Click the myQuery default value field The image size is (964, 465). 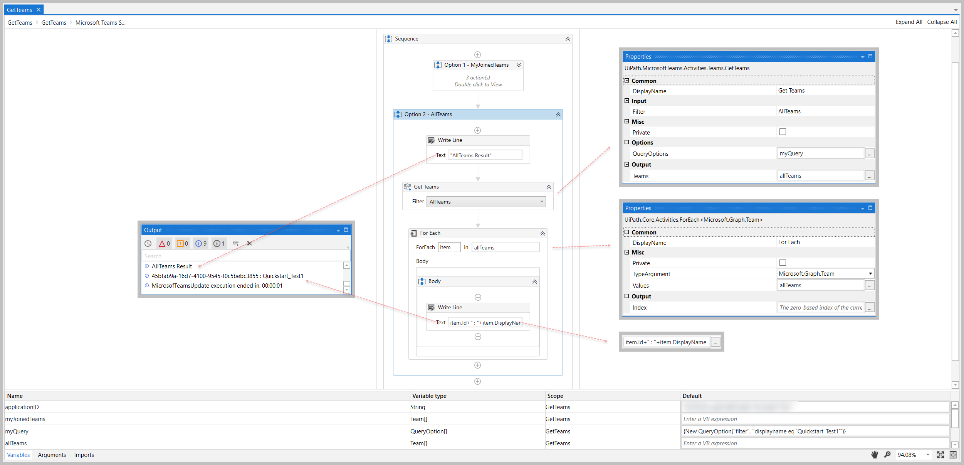815,431
